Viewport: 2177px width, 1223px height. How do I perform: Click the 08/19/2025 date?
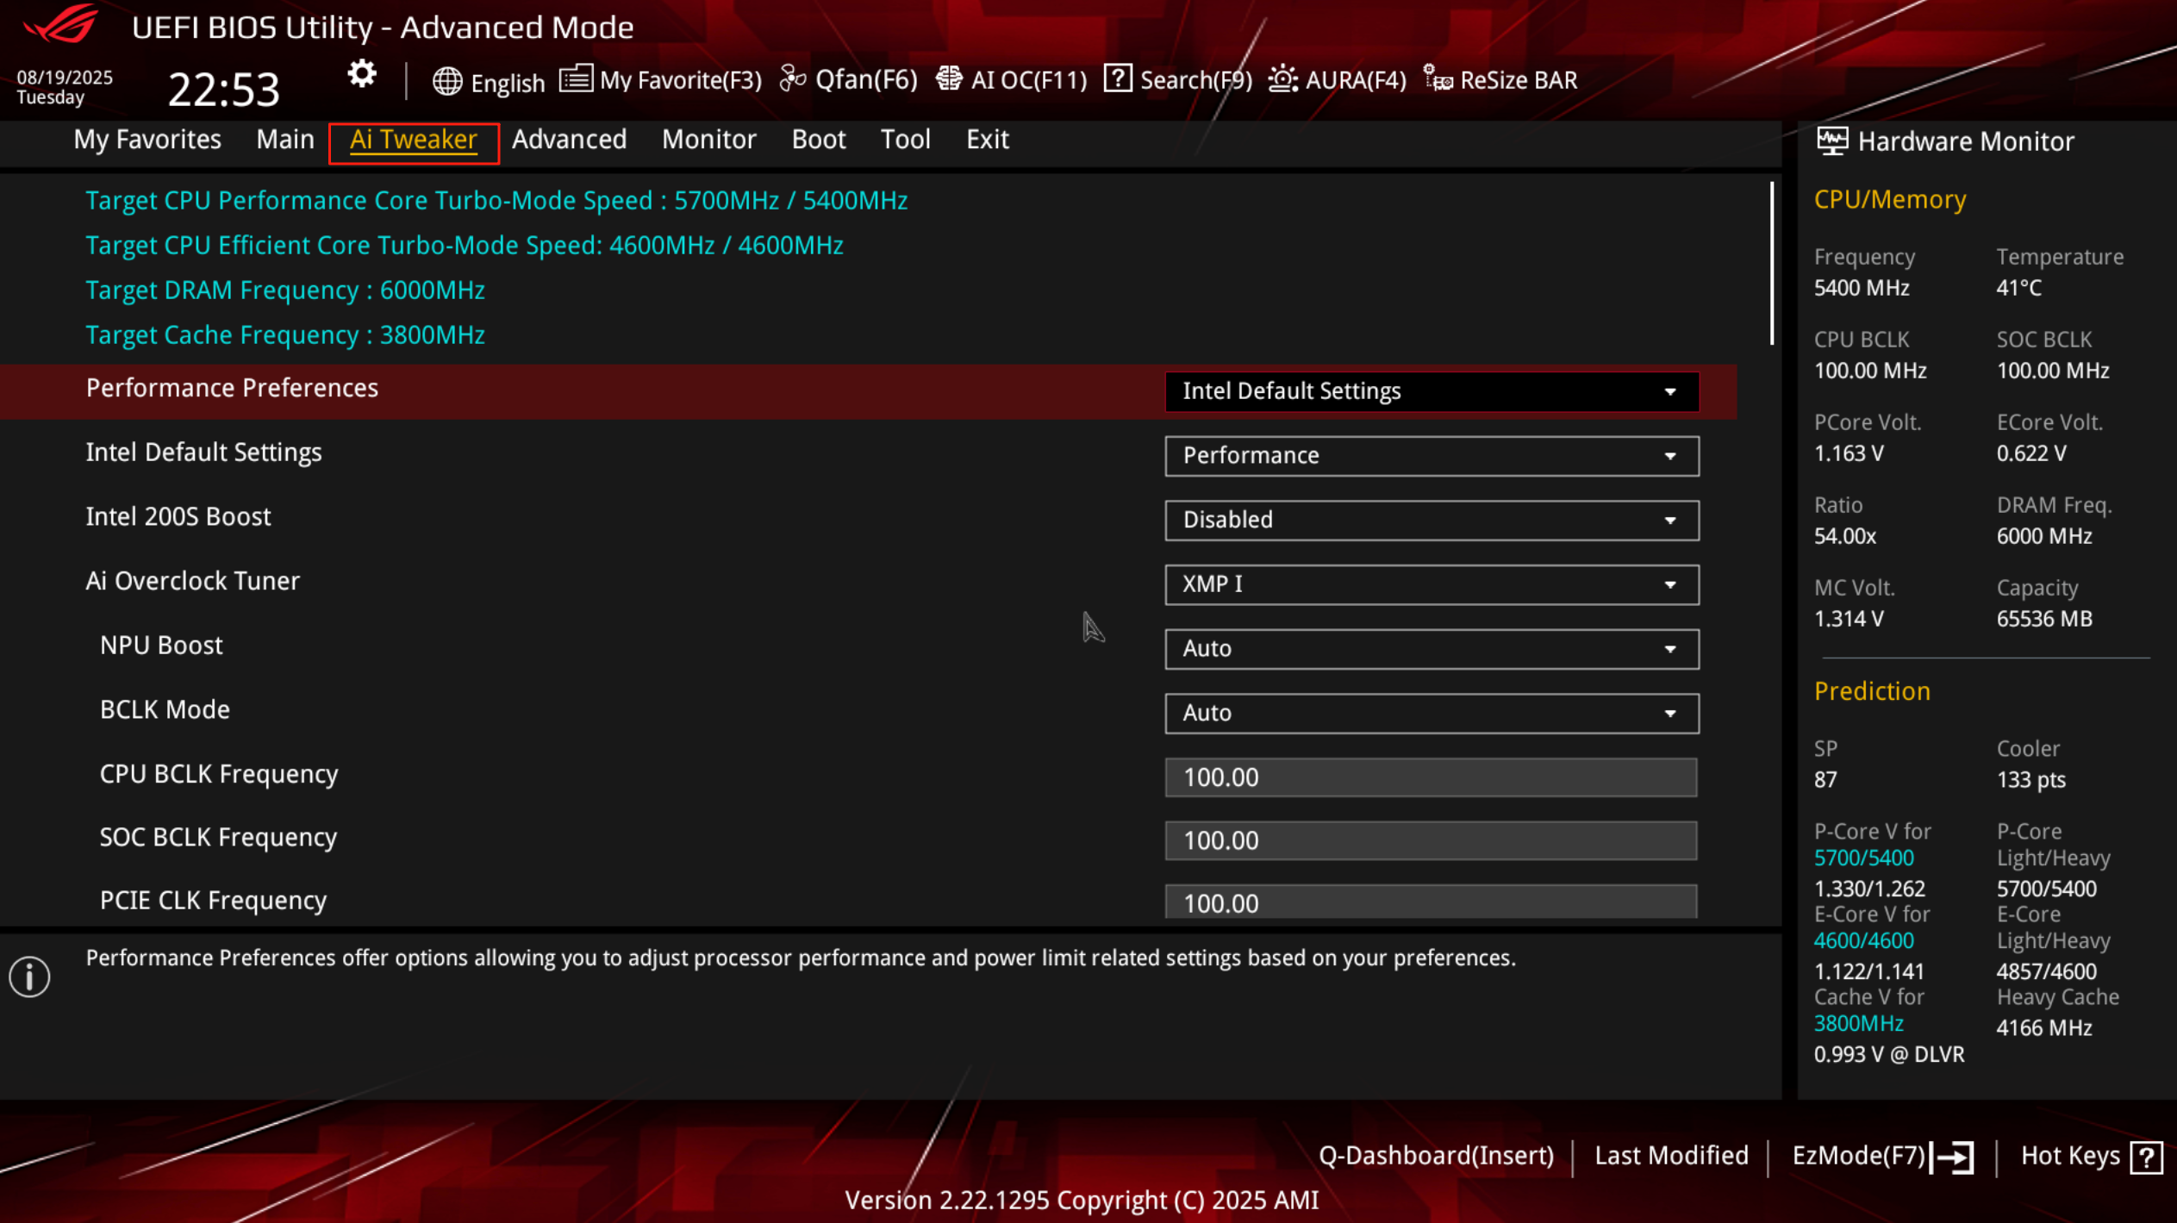coord(65,78)
